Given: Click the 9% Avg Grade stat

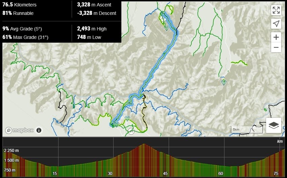Looking at the screenshot, I should (22, 29).
